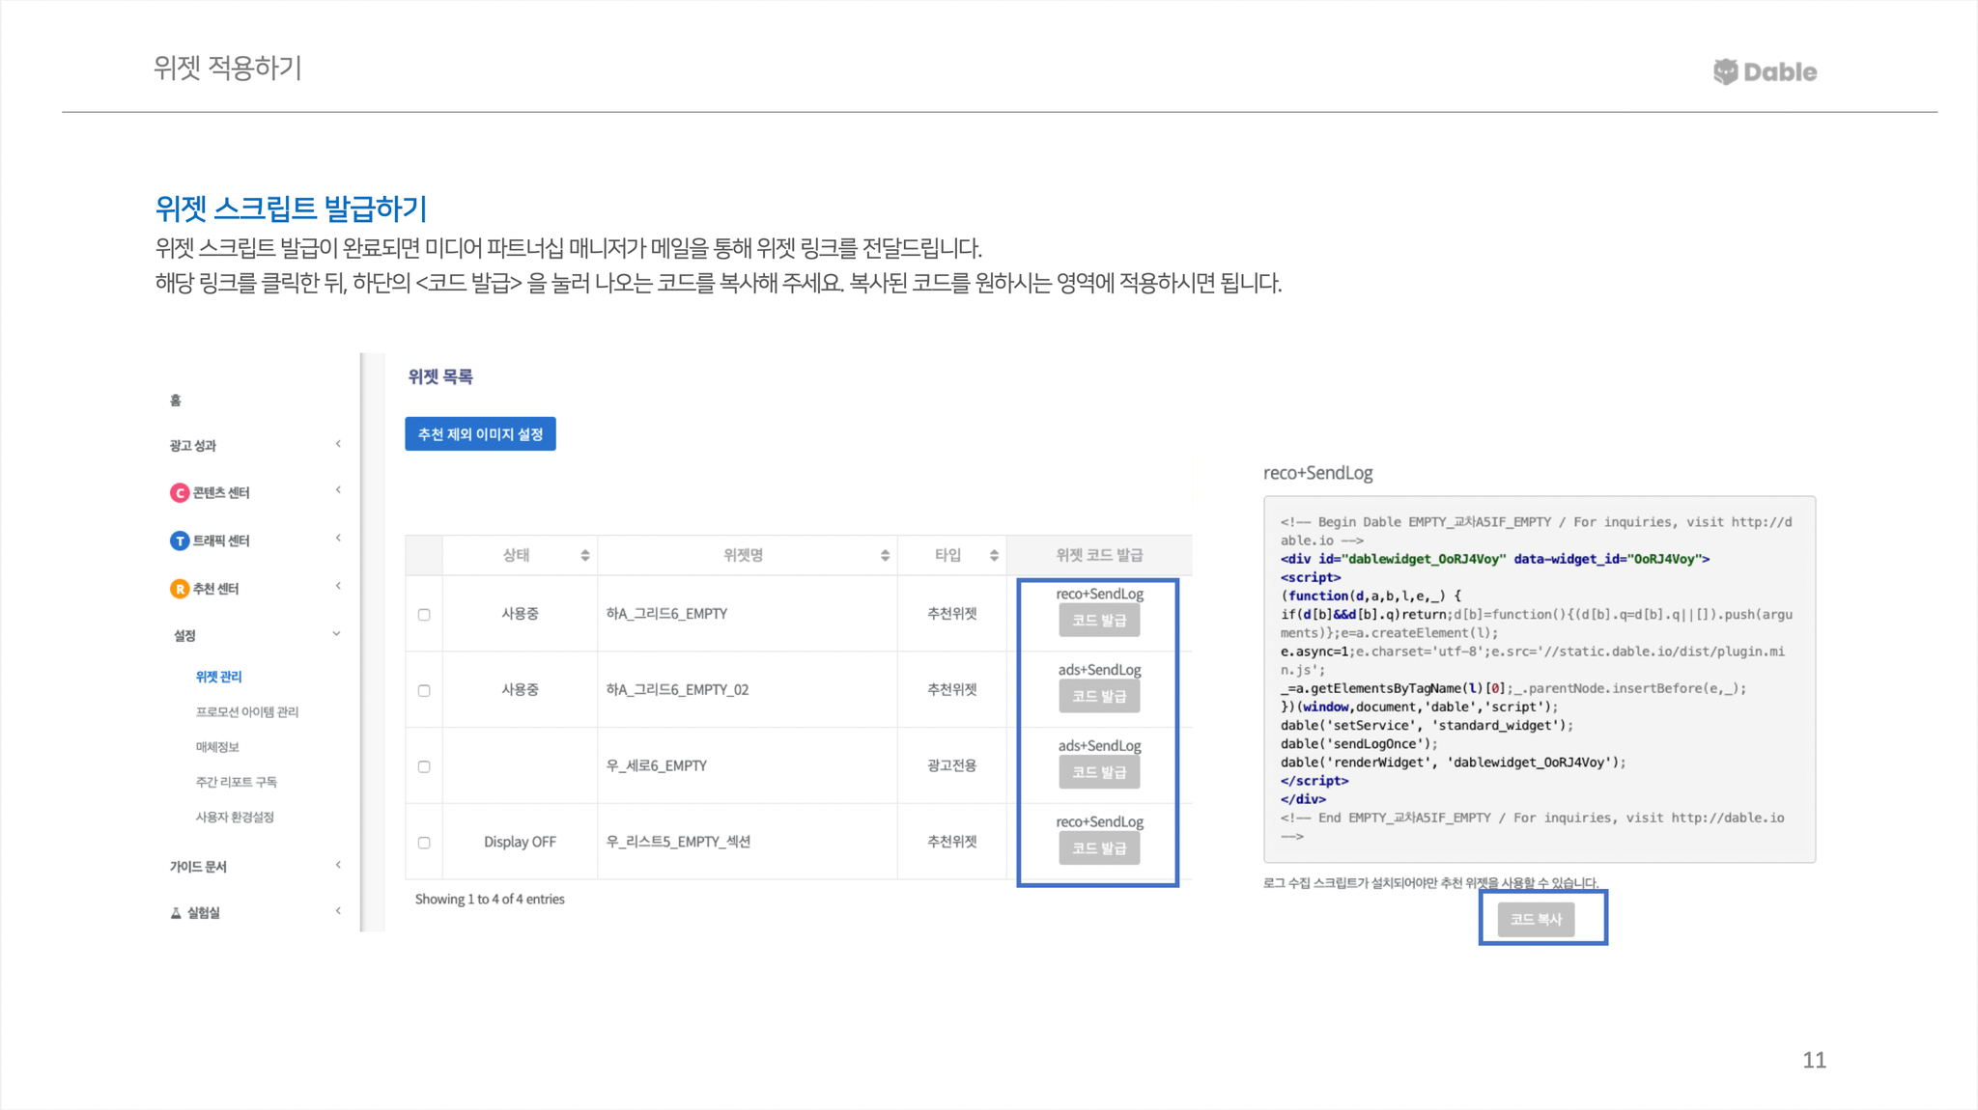Expand the 광고 성과 menu chevron
Screen dimensions: 1978x1110
point(338,444)
